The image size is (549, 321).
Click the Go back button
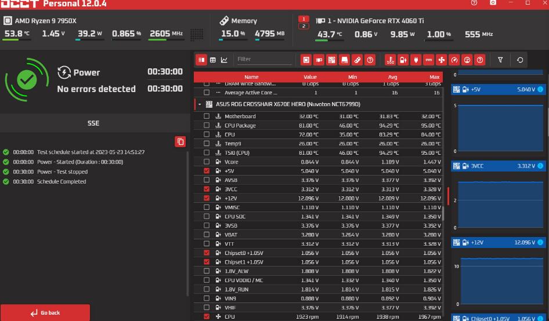pyautogui.click(x=45, y=313)
